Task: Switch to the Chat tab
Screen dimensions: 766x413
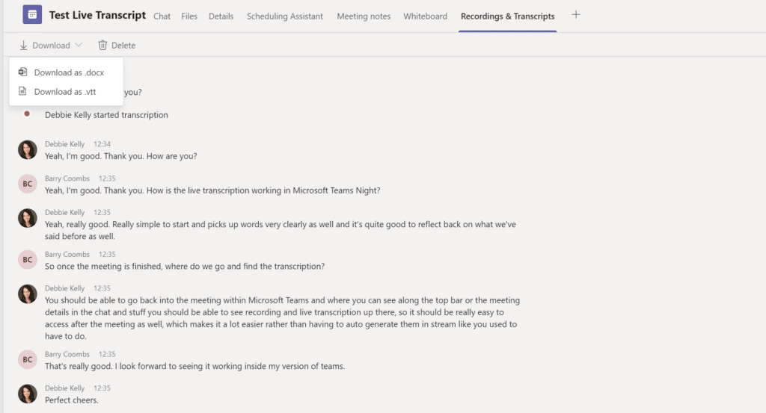Action: tap(162, 16)
